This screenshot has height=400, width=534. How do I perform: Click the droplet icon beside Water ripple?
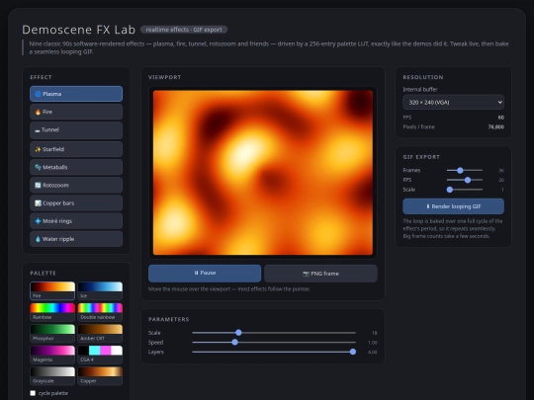(38, 239)
